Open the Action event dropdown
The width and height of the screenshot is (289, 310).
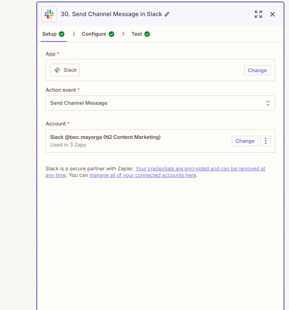[160, 103]
